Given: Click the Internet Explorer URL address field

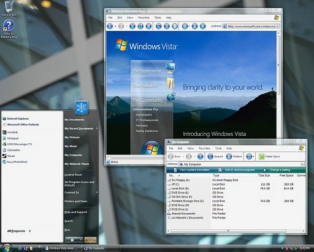Looking at the screenshot, I should coord(251,26).
